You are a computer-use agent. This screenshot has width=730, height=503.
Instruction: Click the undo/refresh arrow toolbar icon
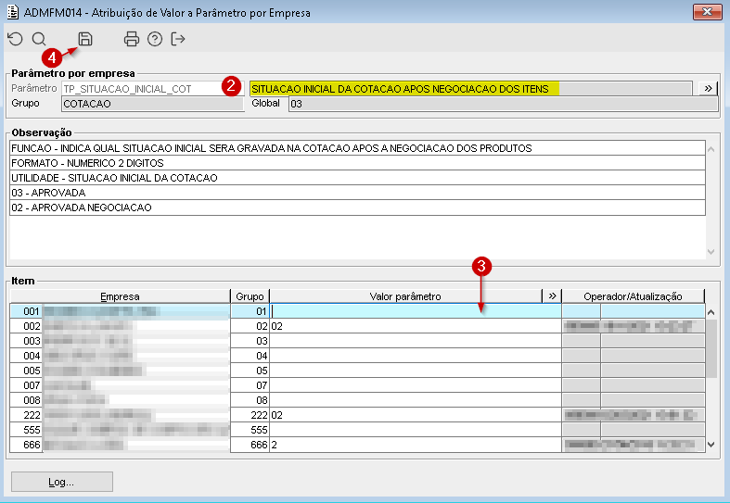pos(16,39)
